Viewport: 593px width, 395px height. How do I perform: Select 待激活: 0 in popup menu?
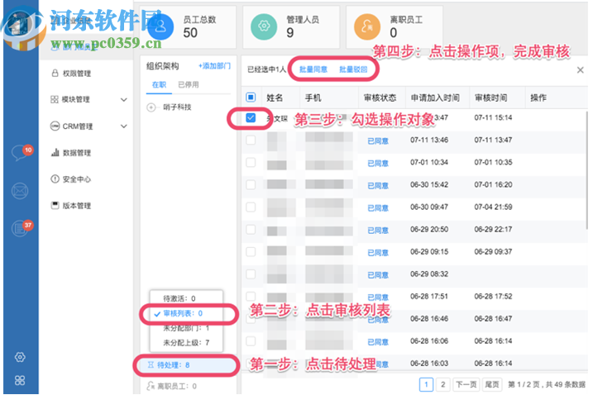point(179,298)
